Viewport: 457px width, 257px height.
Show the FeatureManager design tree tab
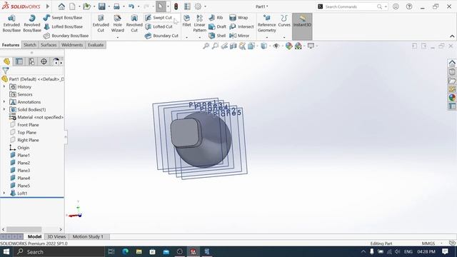point(6,61)
